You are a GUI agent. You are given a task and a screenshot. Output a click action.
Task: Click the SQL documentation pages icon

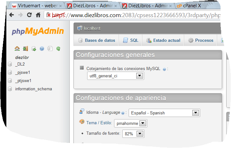click(x=50, y=48)
